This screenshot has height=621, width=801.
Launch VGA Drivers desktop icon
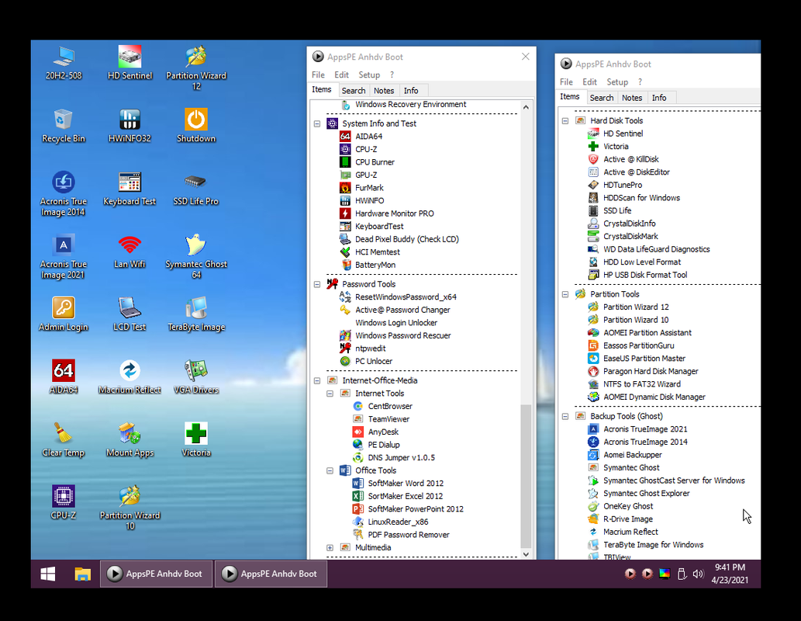(x=196, y=377)
